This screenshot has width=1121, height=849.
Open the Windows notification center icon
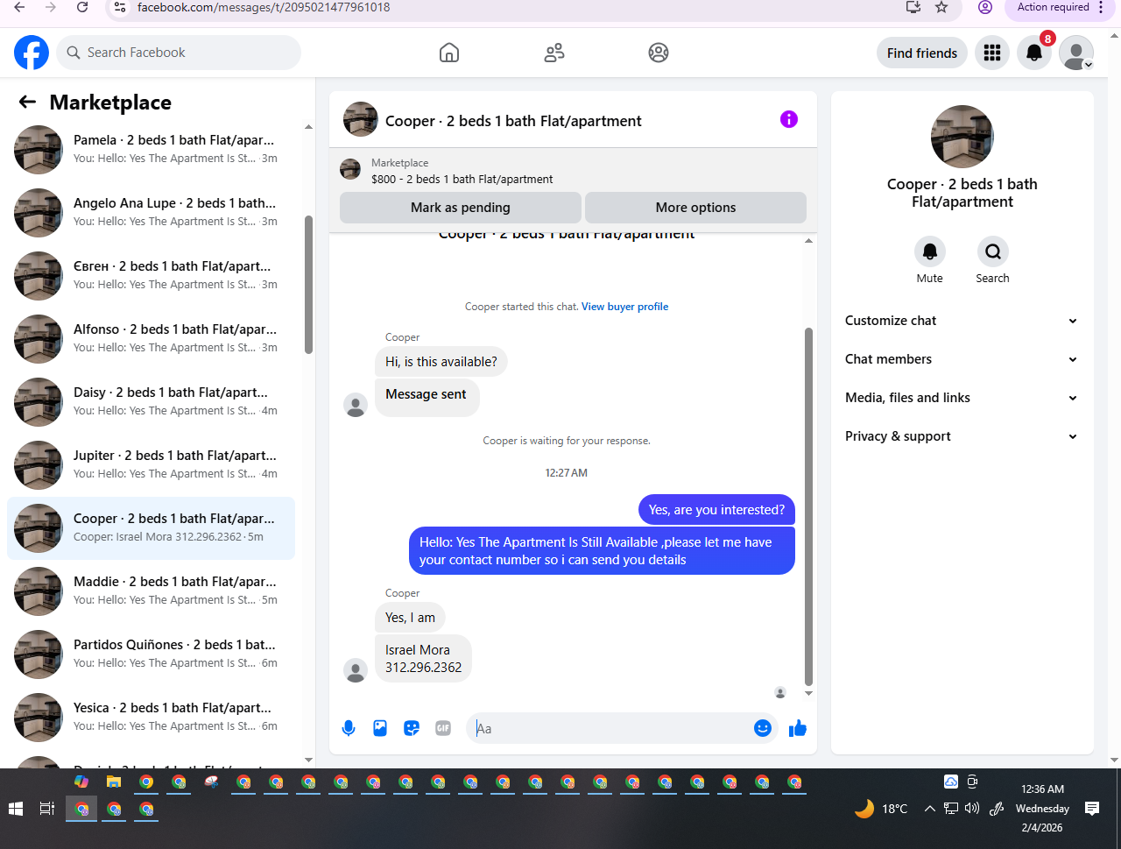1092,809
